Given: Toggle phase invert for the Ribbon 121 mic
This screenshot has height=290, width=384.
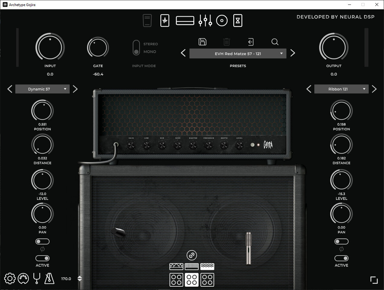Looking at the screenshot, I should 341,241.
